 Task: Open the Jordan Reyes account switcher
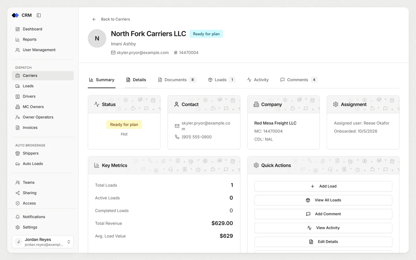[x=43, y=242]
